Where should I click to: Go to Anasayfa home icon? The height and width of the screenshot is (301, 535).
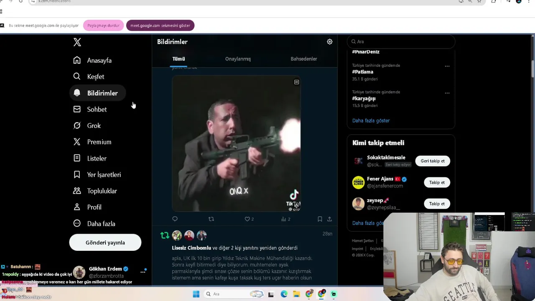[x=77, y=60]
